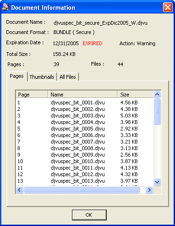
Task: Select row djvuspec_bit_0003.djvu
Action: 84,116
